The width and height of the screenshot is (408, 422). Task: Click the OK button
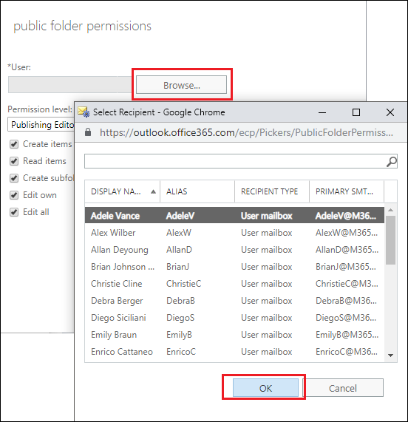[x=265, y=388]
